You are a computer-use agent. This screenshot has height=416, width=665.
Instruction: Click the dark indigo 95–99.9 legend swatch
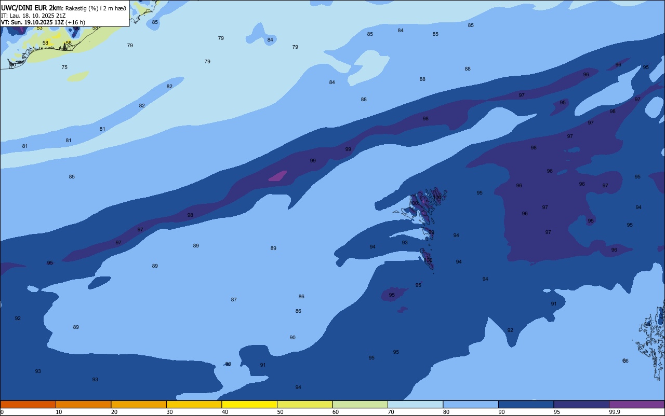click(581, 404)
